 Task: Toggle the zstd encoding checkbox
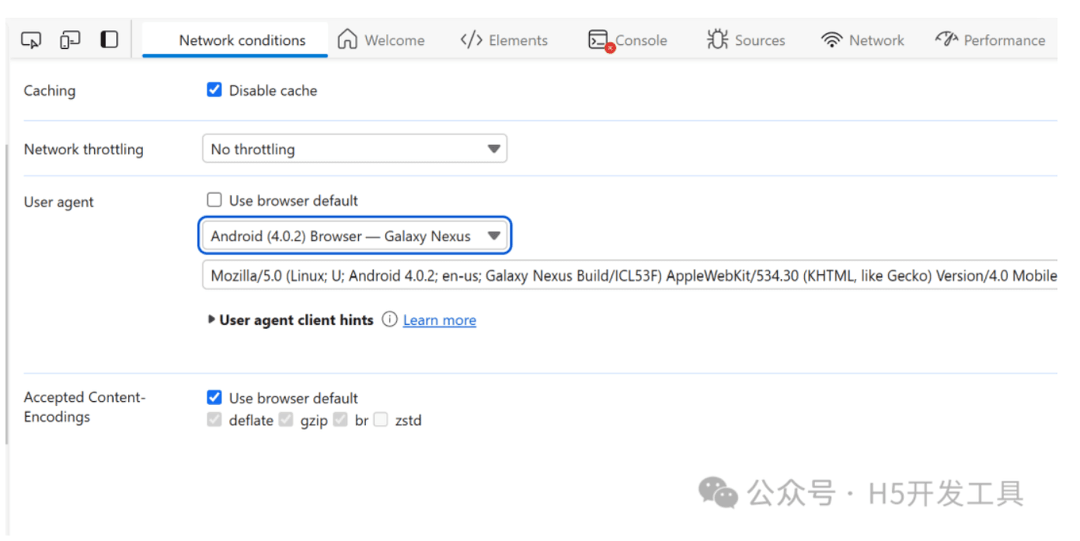tap(380, 420)
